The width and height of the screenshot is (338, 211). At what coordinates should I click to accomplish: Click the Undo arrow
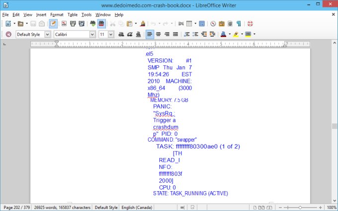coord(154,24)
